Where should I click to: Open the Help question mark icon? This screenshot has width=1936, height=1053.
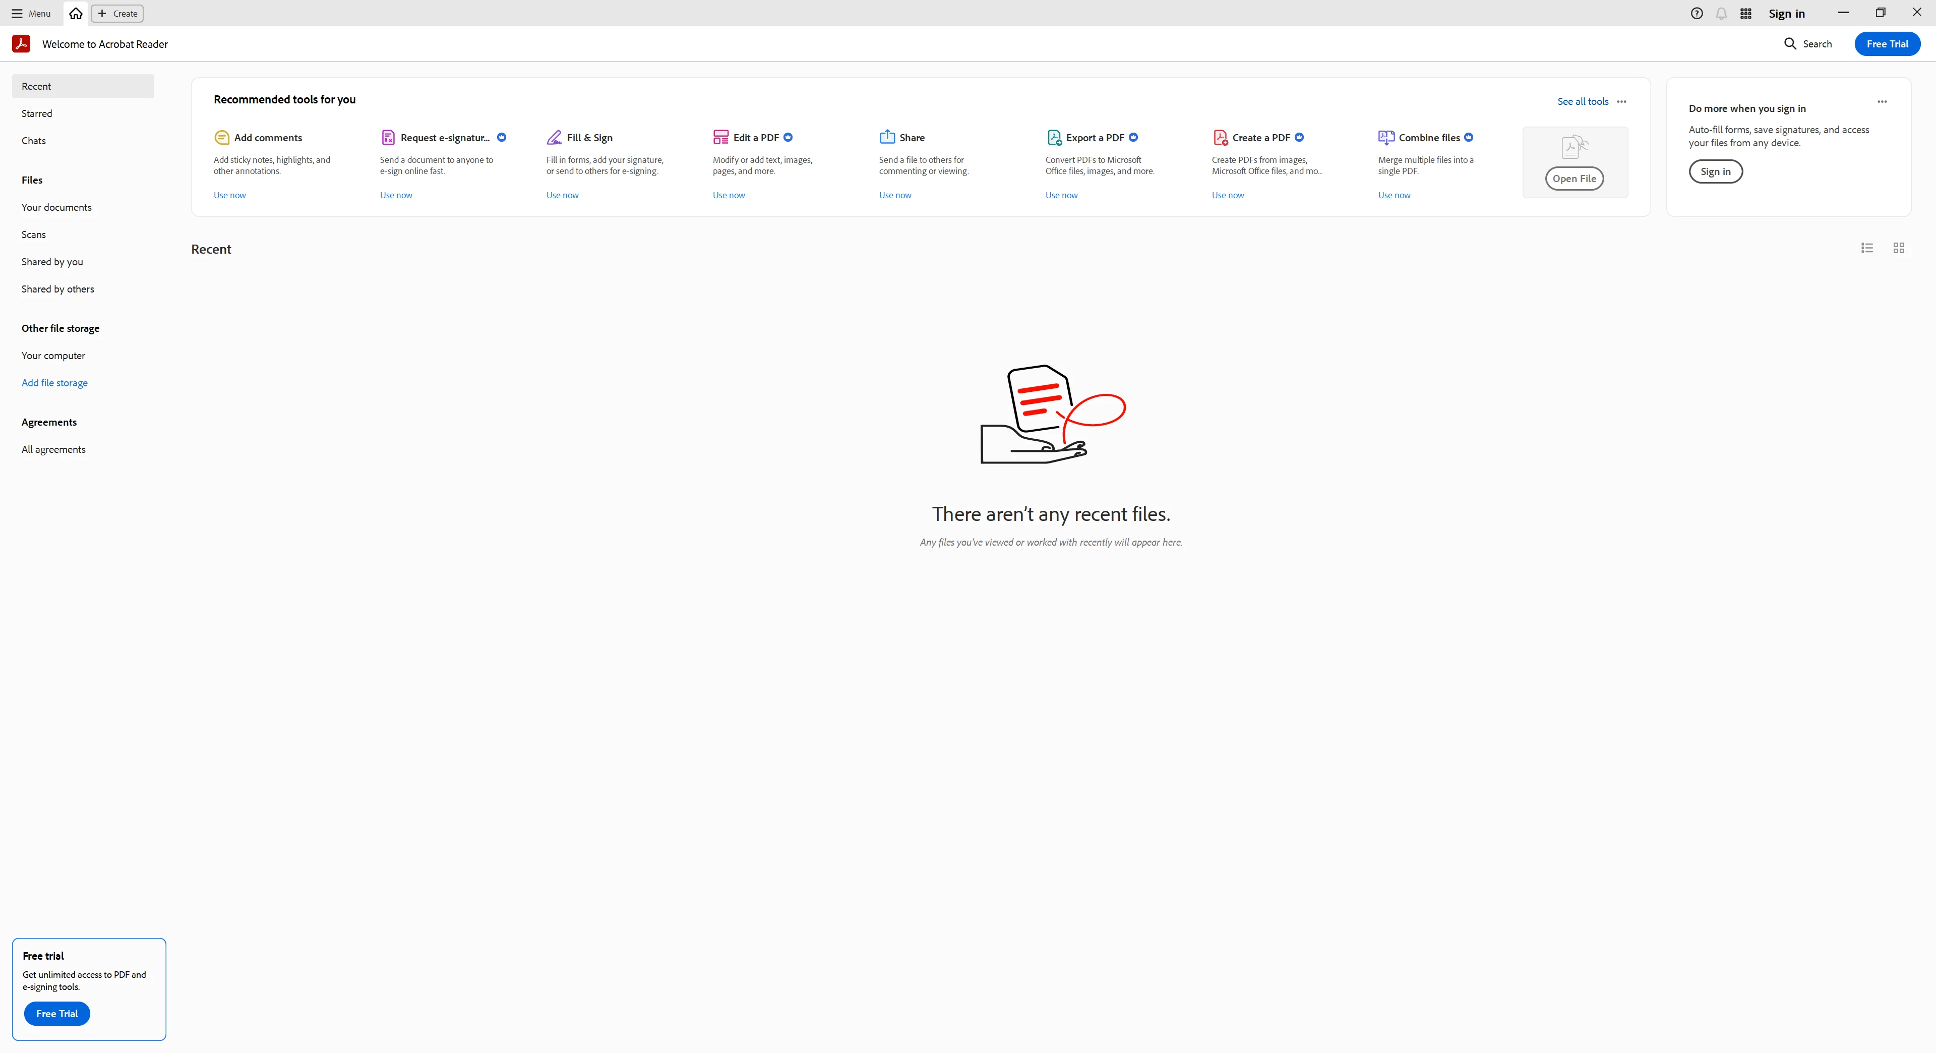(1696, 14)
